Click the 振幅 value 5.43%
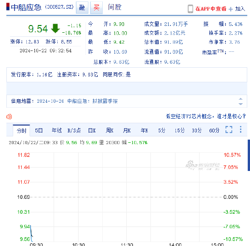The height and width of the screenshot is (246, 250). point(235,24)
